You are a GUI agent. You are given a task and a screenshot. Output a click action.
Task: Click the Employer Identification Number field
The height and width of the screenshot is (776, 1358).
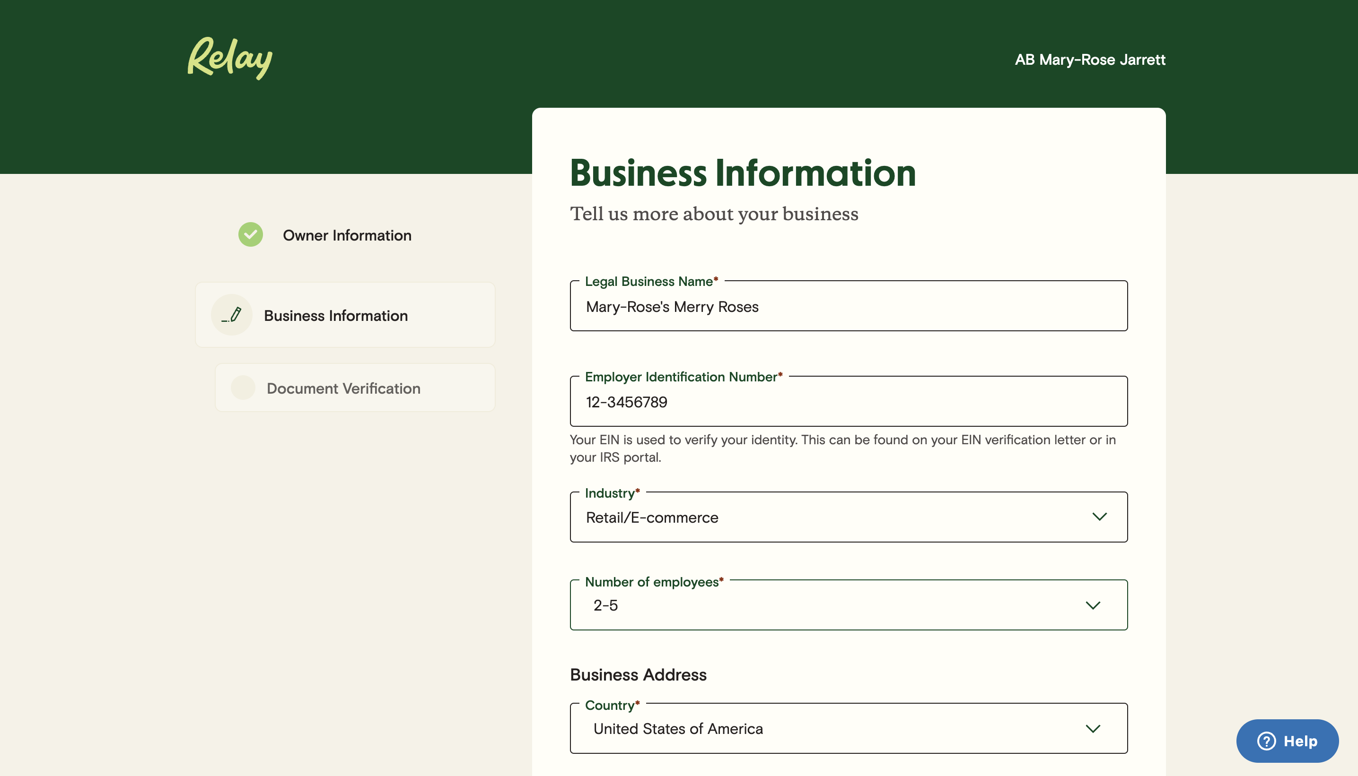[x=848, y=401]
